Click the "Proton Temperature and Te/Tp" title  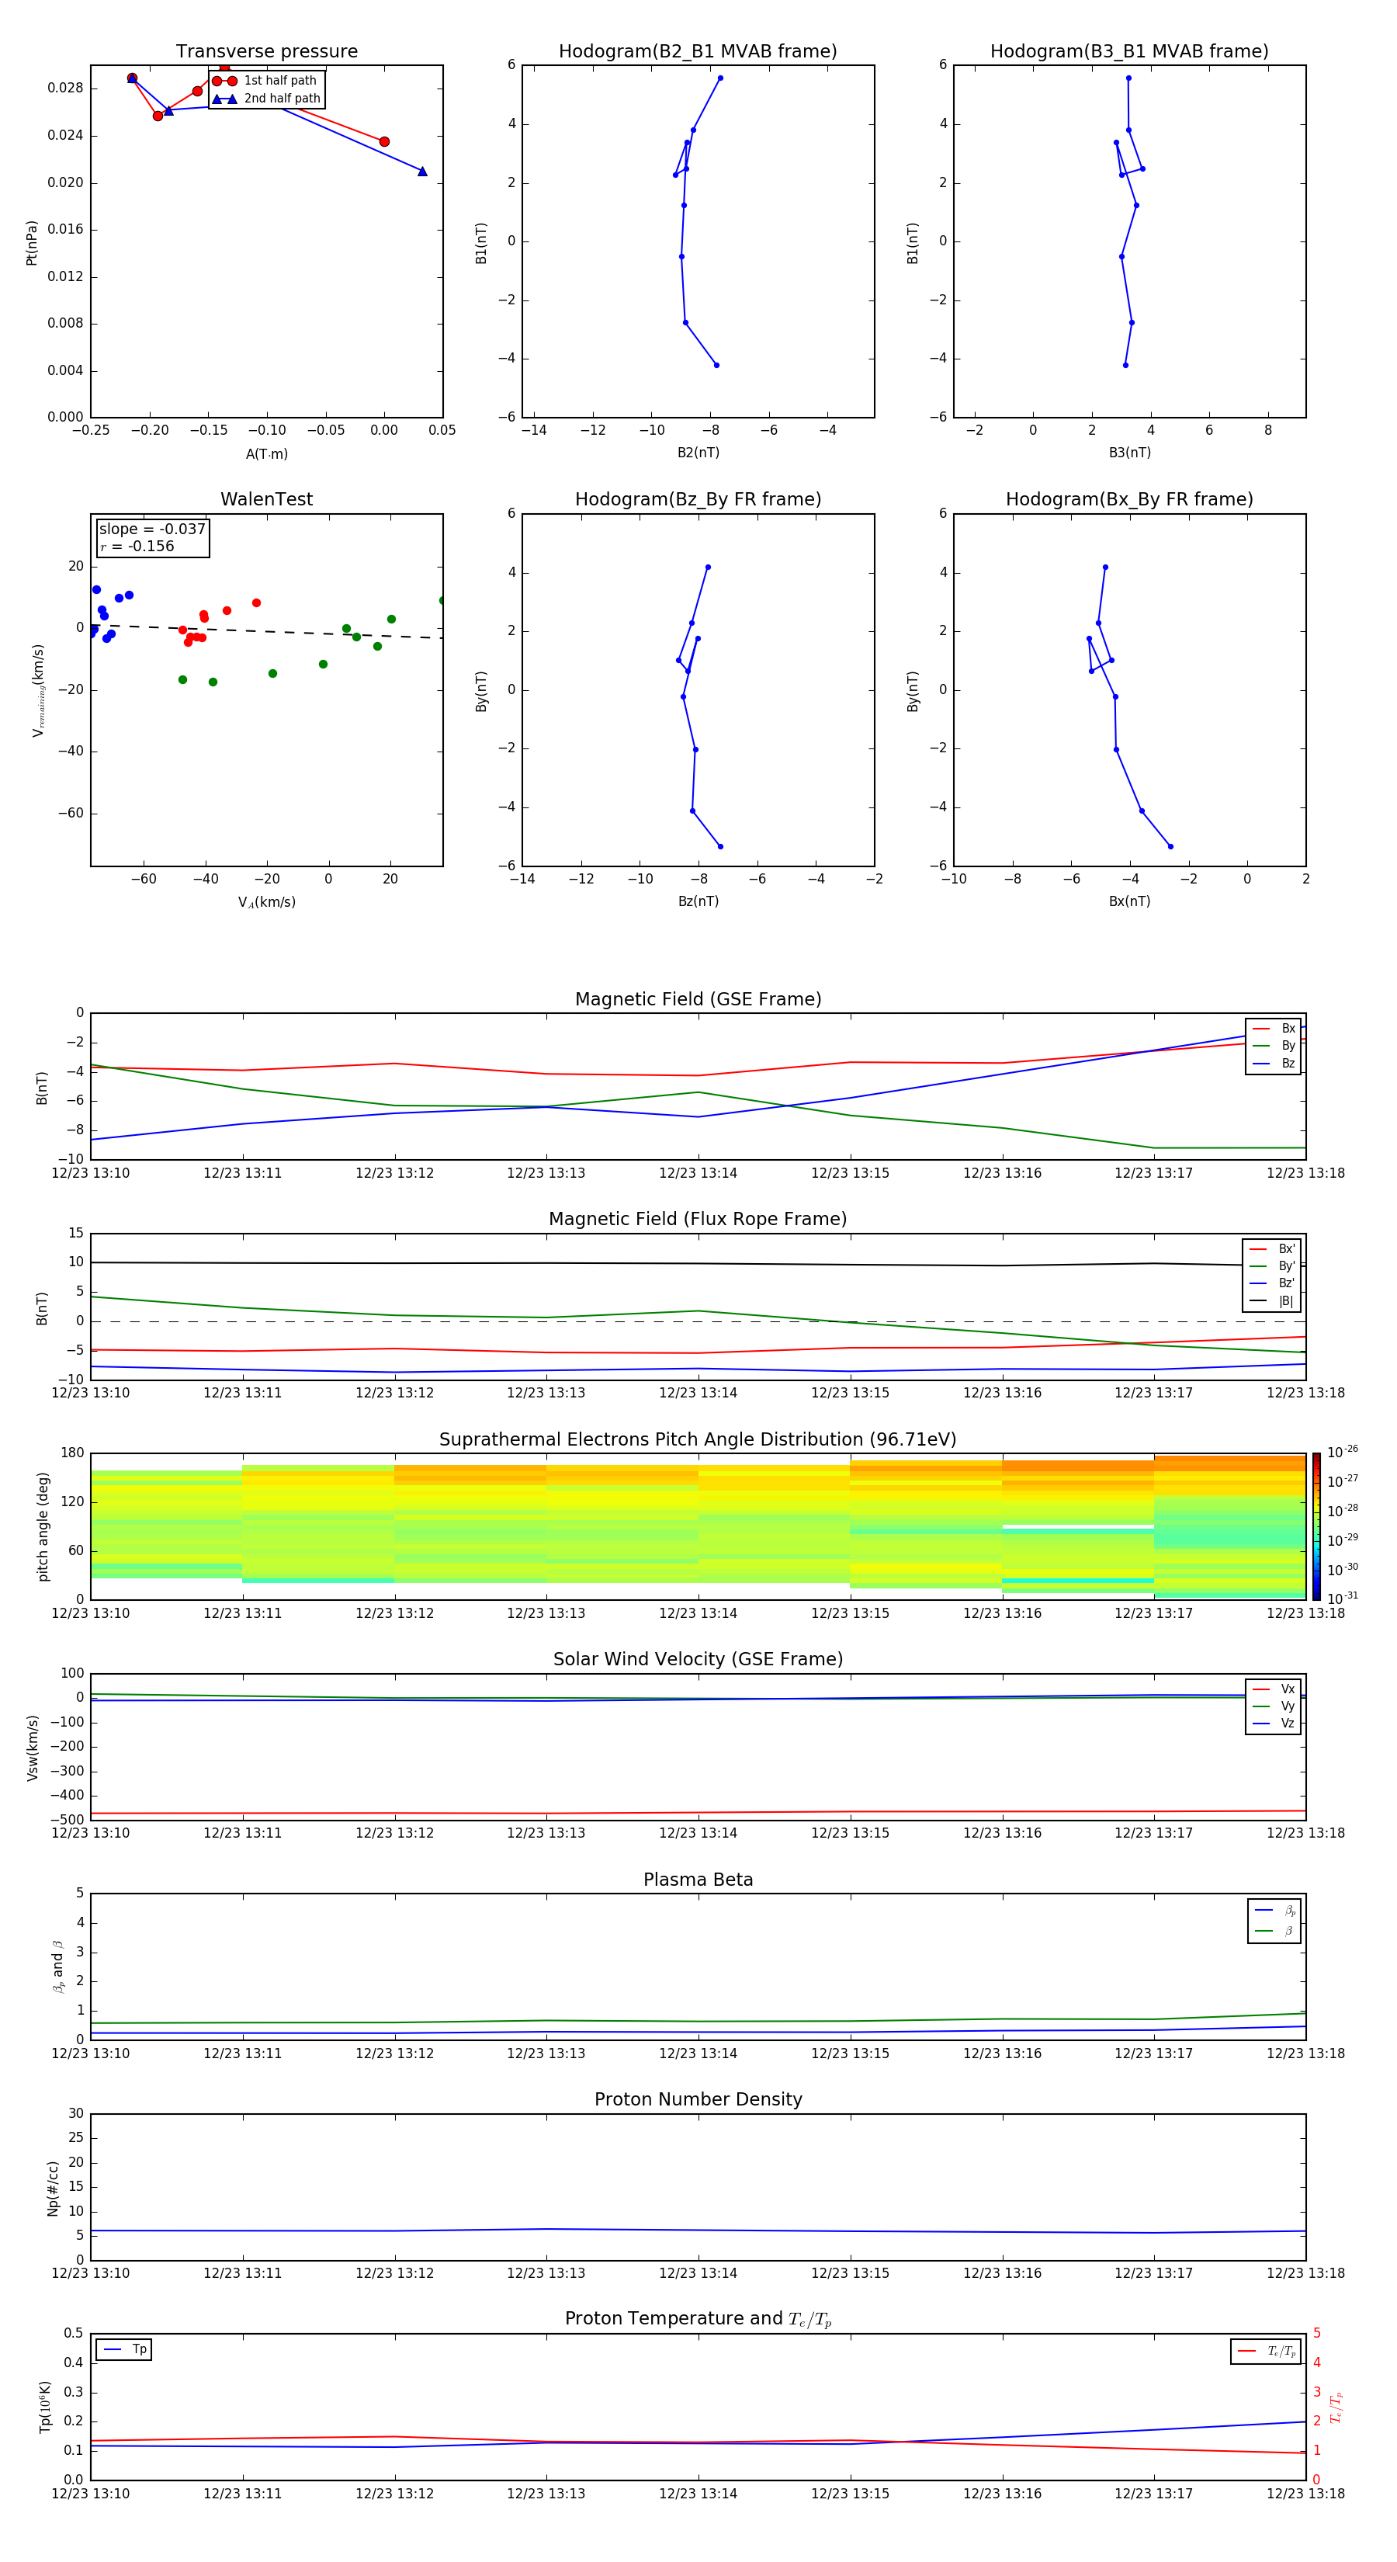pos(698,2319)
